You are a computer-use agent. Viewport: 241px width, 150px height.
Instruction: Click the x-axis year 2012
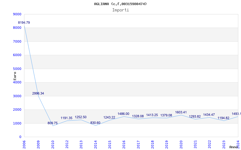[67, 144]
